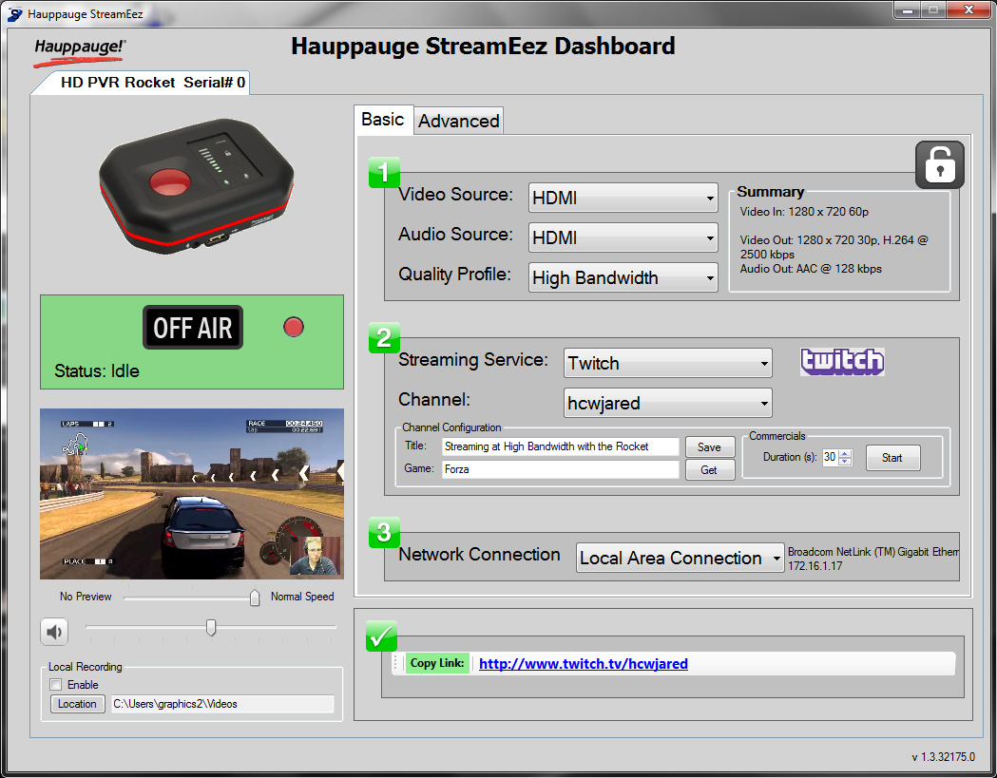Expand the Quality Profile dropdown
Image resolution: width=997 pixels, height=778 pixels.
[x=623, y=277]
